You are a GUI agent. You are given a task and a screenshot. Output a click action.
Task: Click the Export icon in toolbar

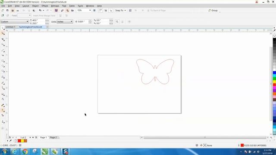(x=67, y=10)
